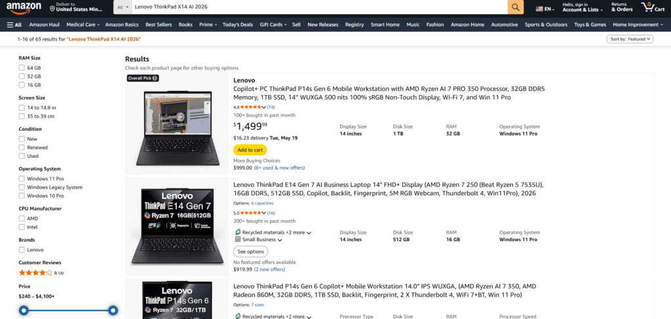Image resolution: width=671 pixels, height=319 pixels.
Task: Check the 32 GB RAM filter
Action: point(22,76)
